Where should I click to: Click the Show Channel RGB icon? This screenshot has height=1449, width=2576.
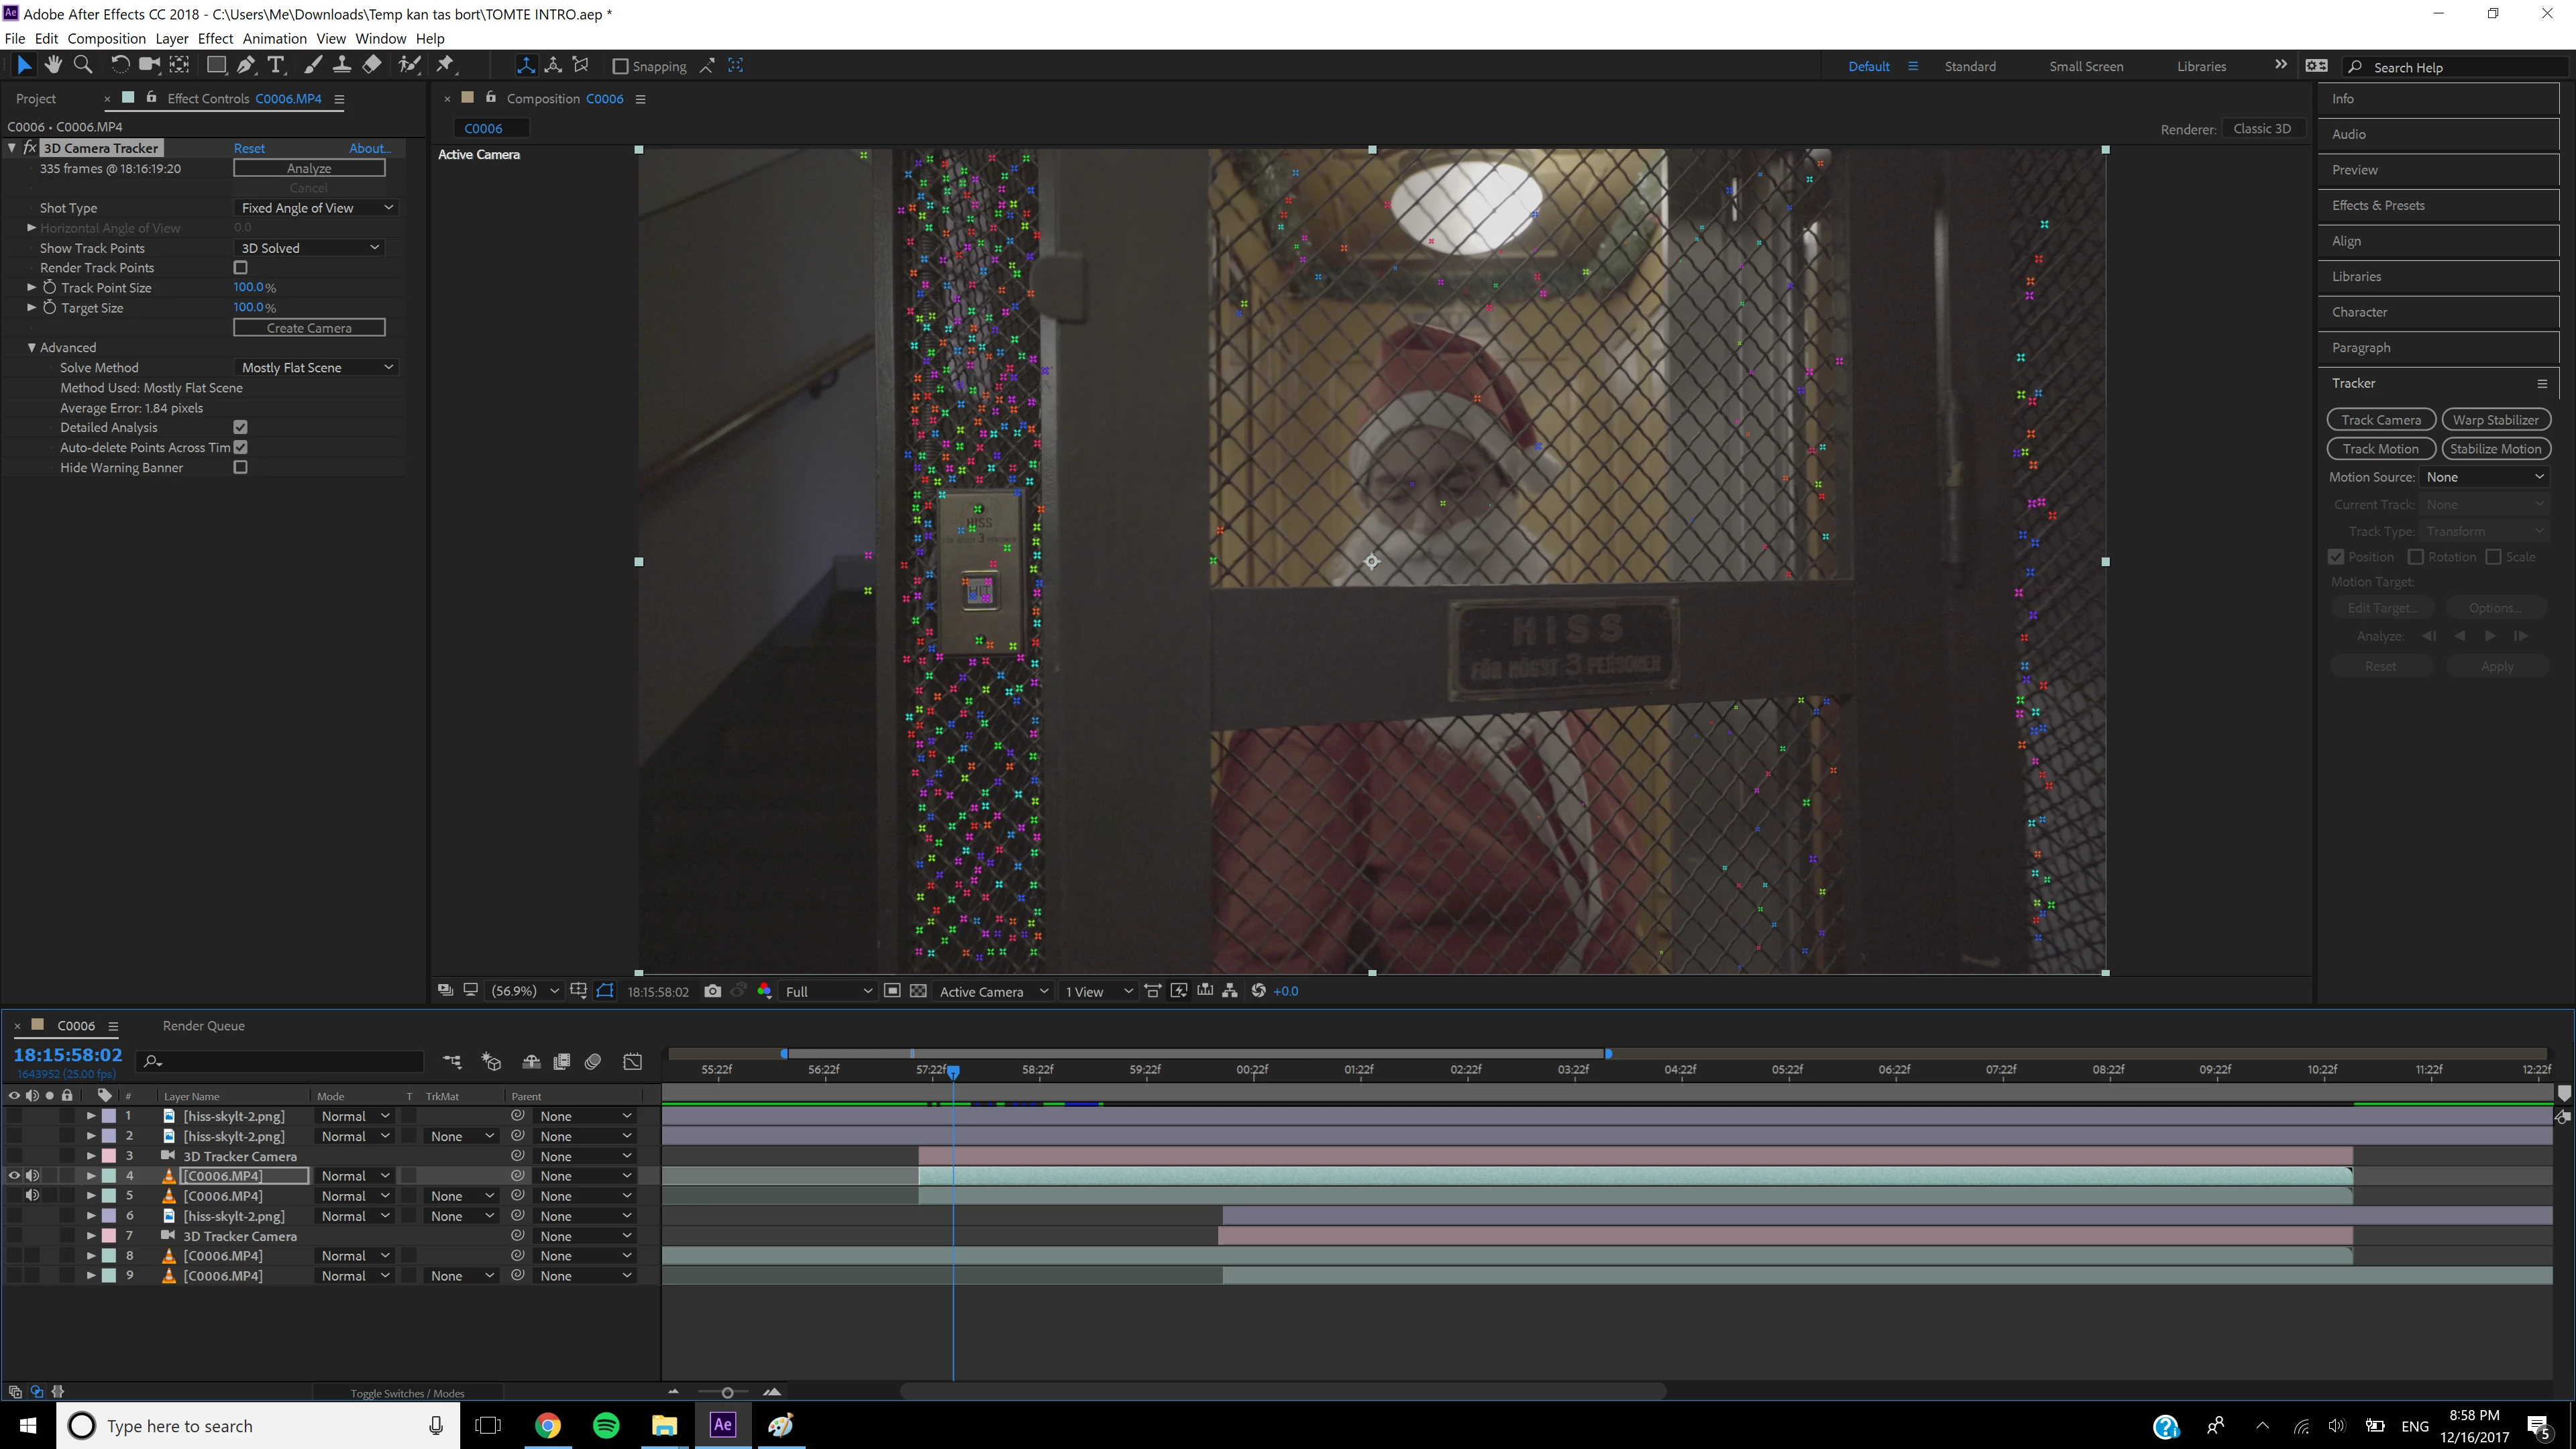765,991
